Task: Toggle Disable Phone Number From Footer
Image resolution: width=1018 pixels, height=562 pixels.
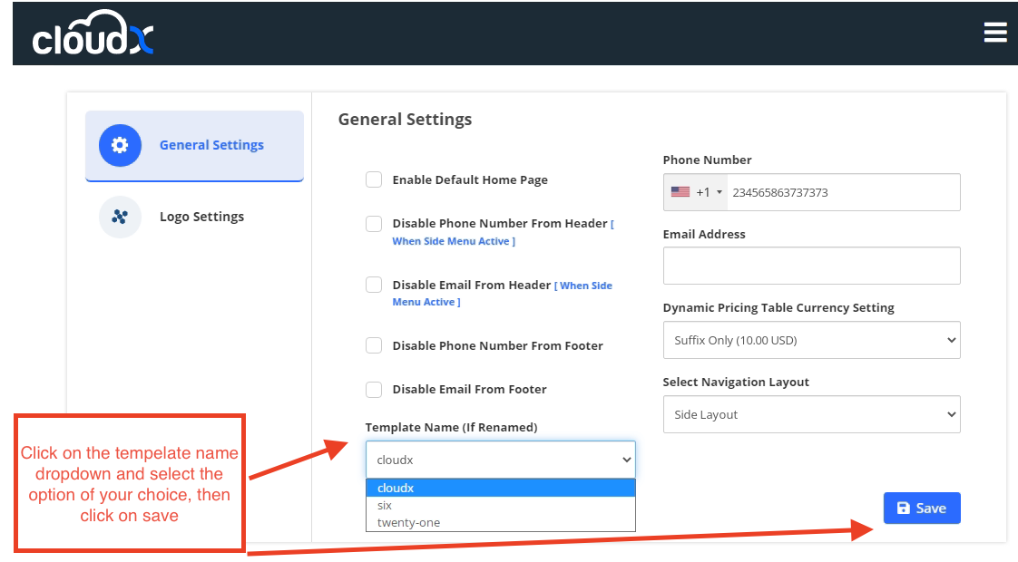Action: click(x=374, y=345)
